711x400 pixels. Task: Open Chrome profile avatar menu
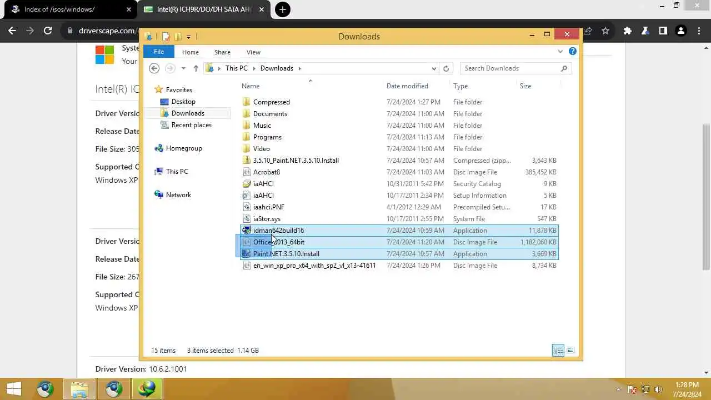[x=680, y=31]
